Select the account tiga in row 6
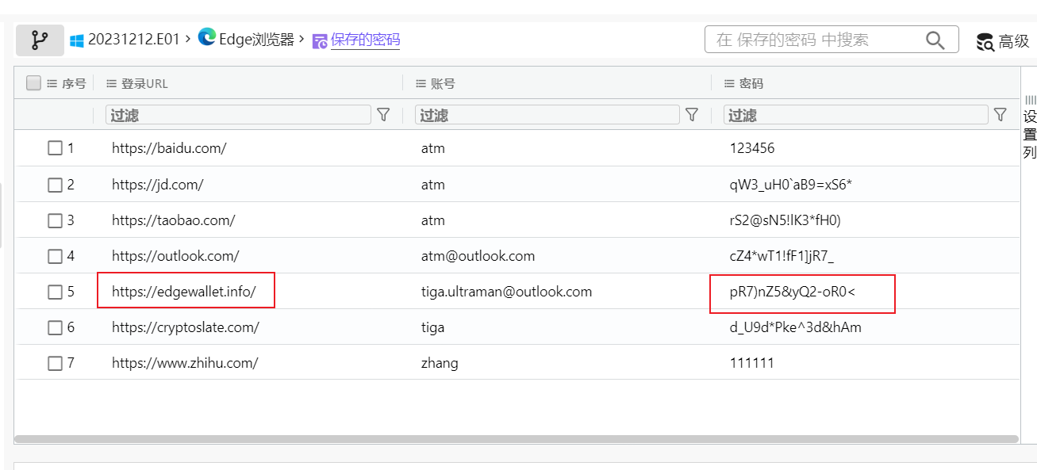 [x=432, y=327]
